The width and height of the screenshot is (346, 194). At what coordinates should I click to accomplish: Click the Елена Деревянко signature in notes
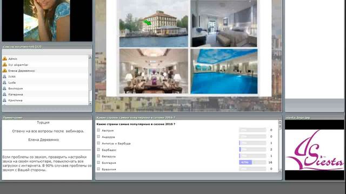click(43, 140)
